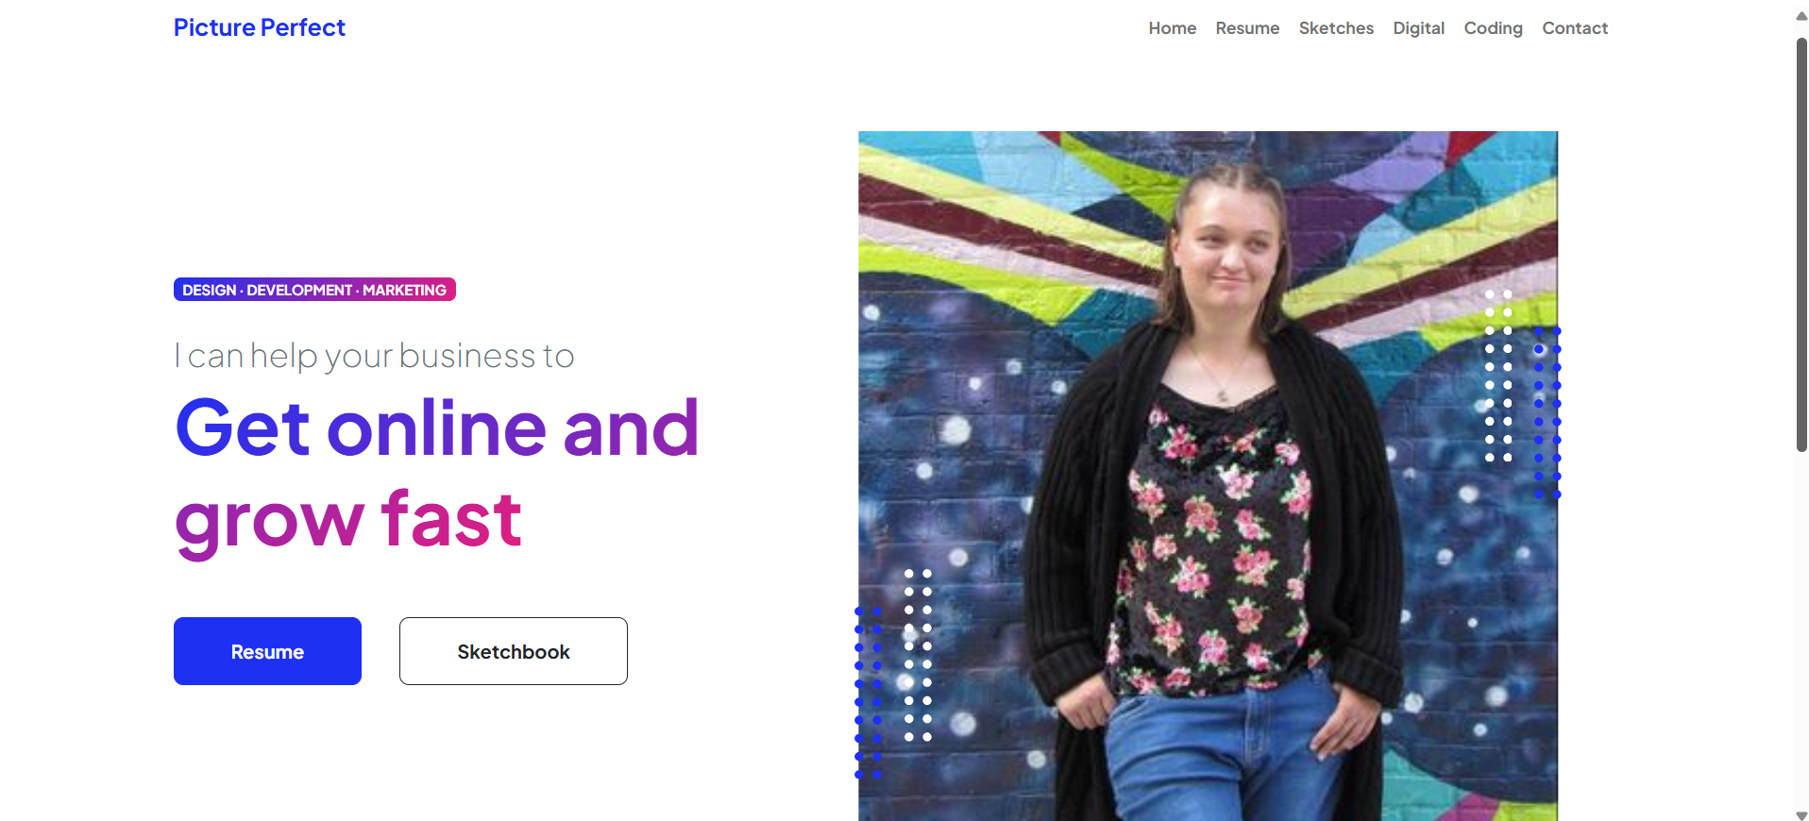This screenshot has width=1809, height=821.
Task: Click the blue Resume button
Action: 267,651
